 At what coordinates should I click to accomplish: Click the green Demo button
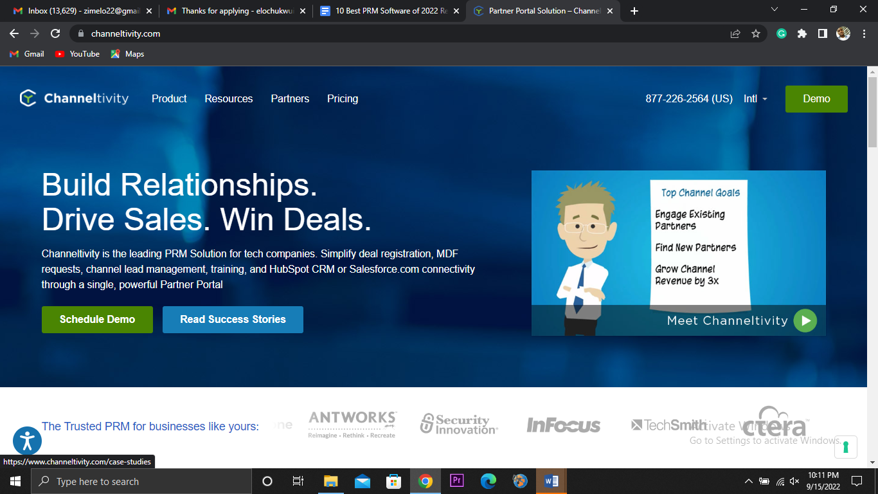point(816,99)
